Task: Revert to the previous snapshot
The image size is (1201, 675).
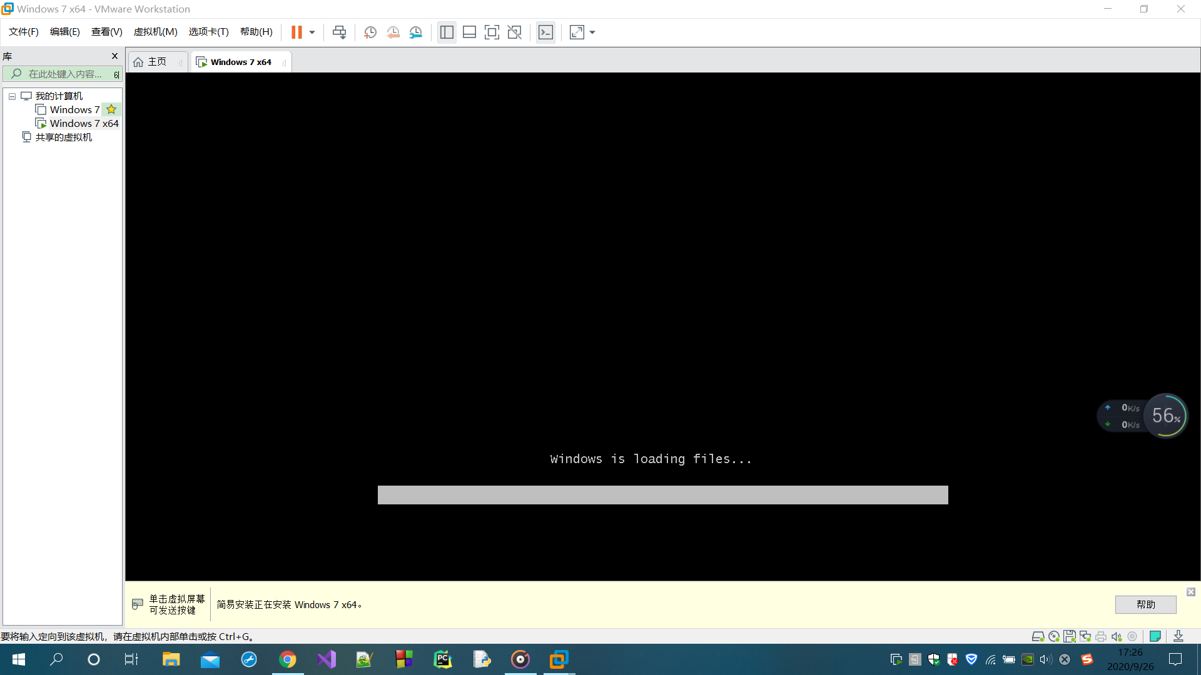Action: pos(393,32)
